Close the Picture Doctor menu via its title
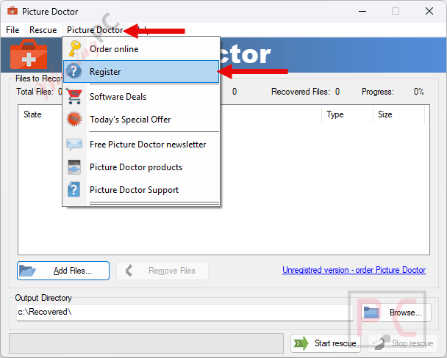Image resolution: width=447 pixels, height=358 pixels. coord(95,30)
